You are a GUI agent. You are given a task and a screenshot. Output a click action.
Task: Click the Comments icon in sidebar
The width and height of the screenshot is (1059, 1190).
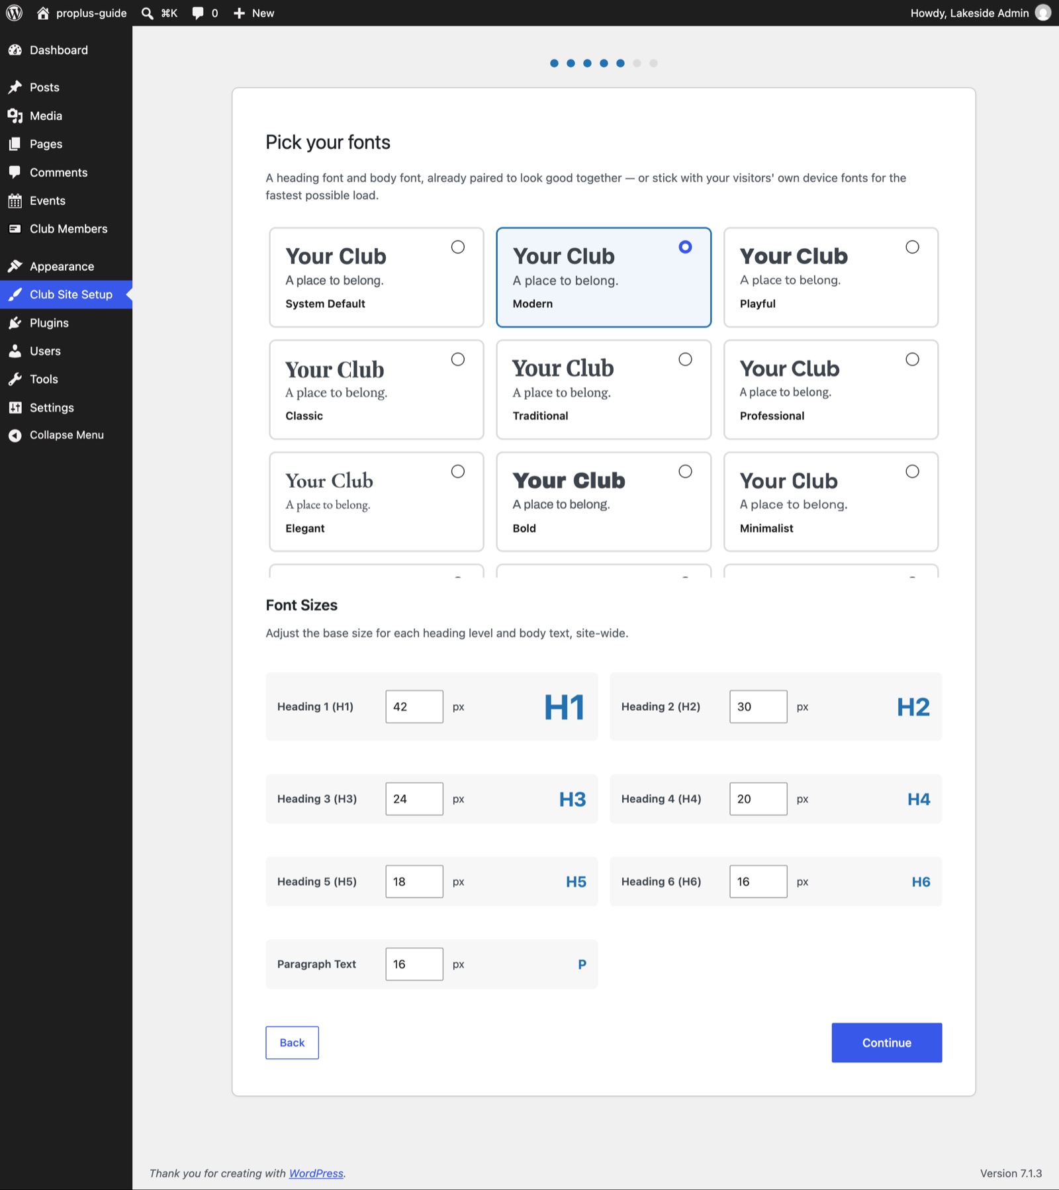tap(15, 172)
